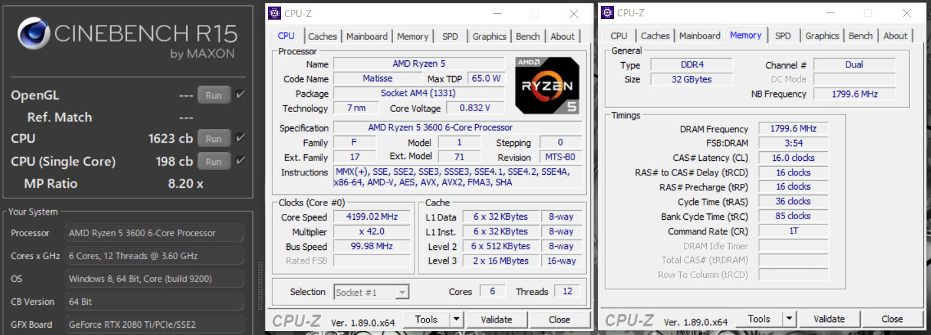
Task: Open About tab in left CPU-Z window
Action: pyautogui.click(x=562, y=37)
